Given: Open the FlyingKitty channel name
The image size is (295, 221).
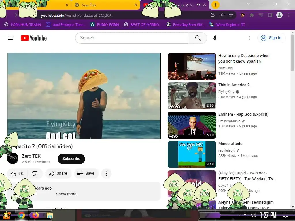Looking at the screenshot, I should [226, 92].
